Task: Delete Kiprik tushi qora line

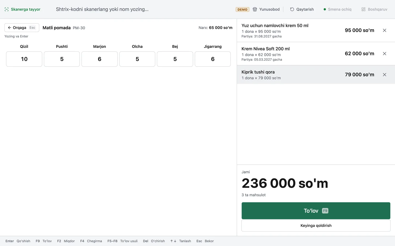Action: coord(385,75)
